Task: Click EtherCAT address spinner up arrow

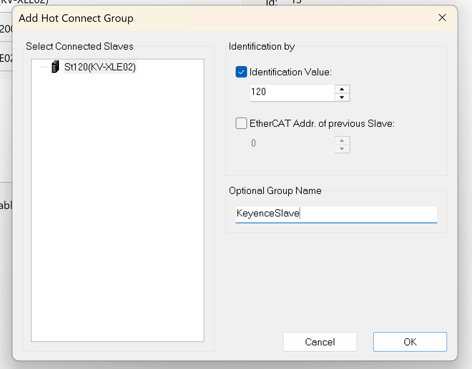Action: 342,141
